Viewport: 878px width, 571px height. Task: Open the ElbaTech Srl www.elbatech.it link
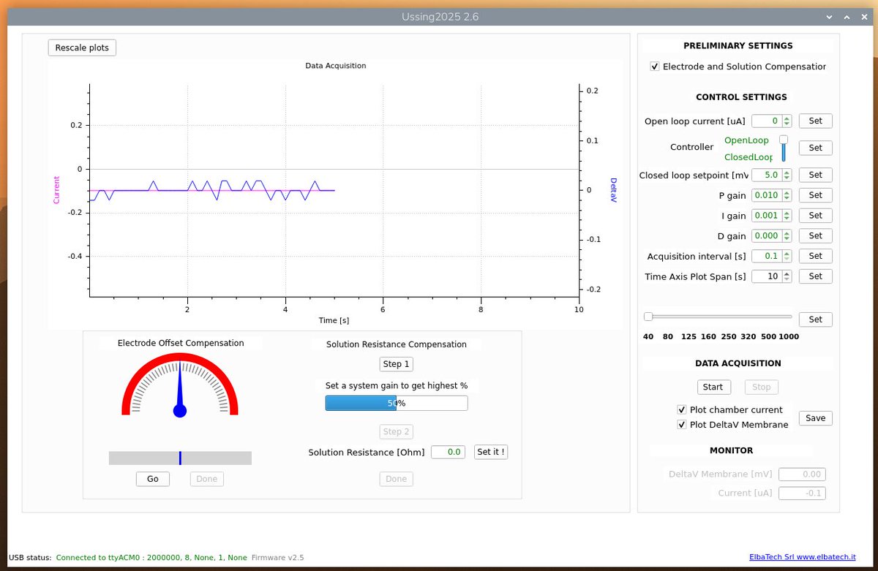pyautogui.click(x=803, y=557)
